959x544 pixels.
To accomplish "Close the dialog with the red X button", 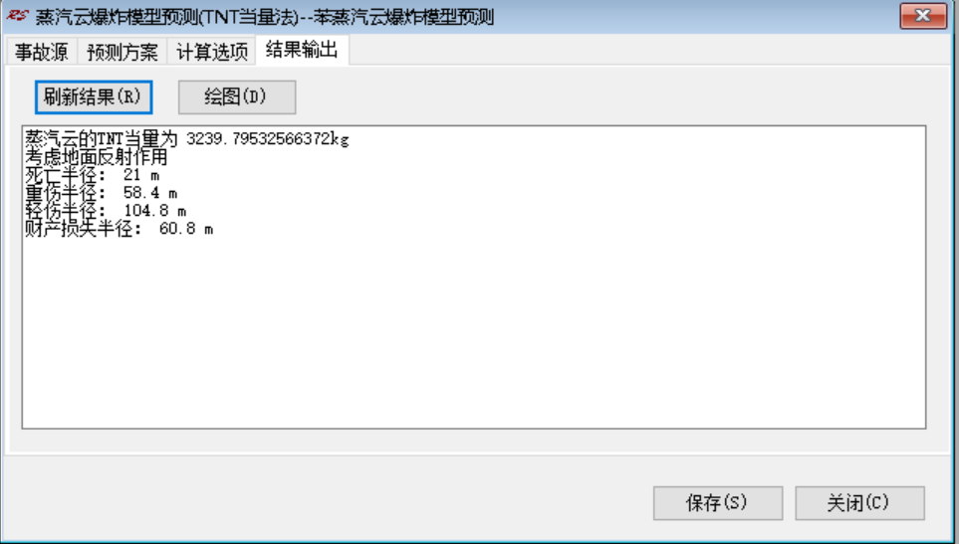I will [923, 16].
